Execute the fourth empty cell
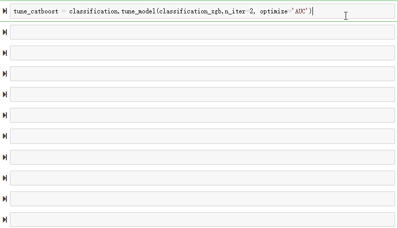Image resolution: width=397 pixels, height=228 pixels. [x=4, y=94]
